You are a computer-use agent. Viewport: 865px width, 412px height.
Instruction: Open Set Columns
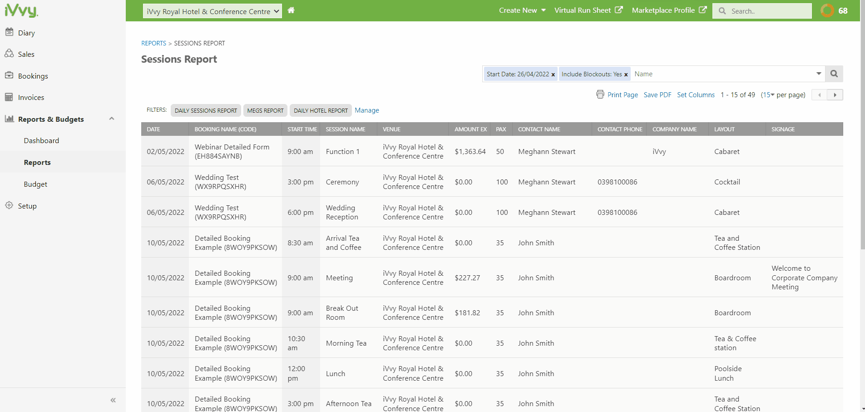(x=696, y=94)
